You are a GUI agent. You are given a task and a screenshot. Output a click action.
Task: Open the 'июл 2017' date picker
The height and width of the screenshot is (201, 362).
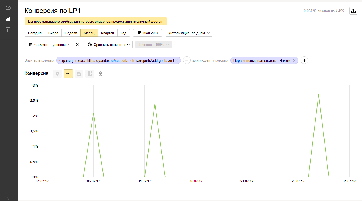tap(147, 33)
